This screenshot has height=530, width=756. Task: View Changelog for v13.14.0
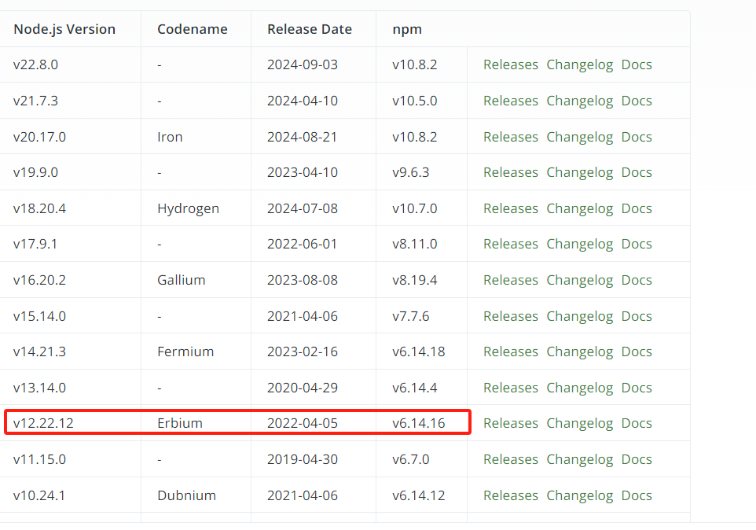click(x=579, y=388)
